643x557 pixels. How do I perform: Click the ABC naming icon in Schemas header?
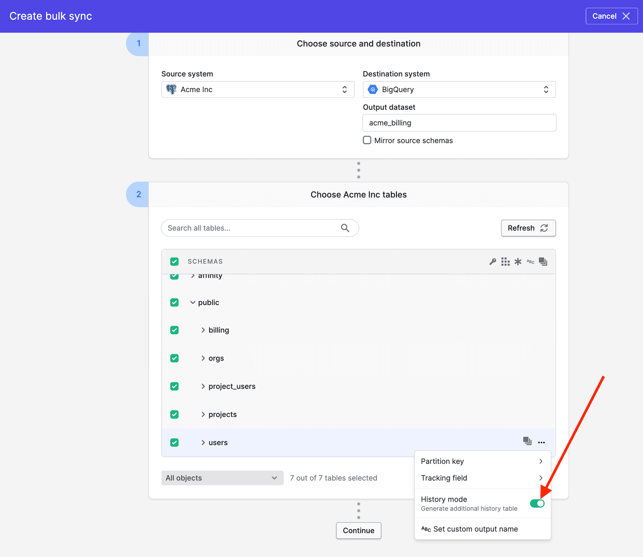pos(530,262)
